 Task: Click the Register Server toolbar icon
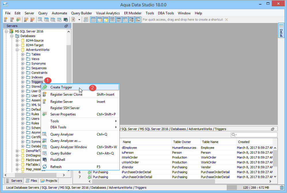[x=6, y=20]
